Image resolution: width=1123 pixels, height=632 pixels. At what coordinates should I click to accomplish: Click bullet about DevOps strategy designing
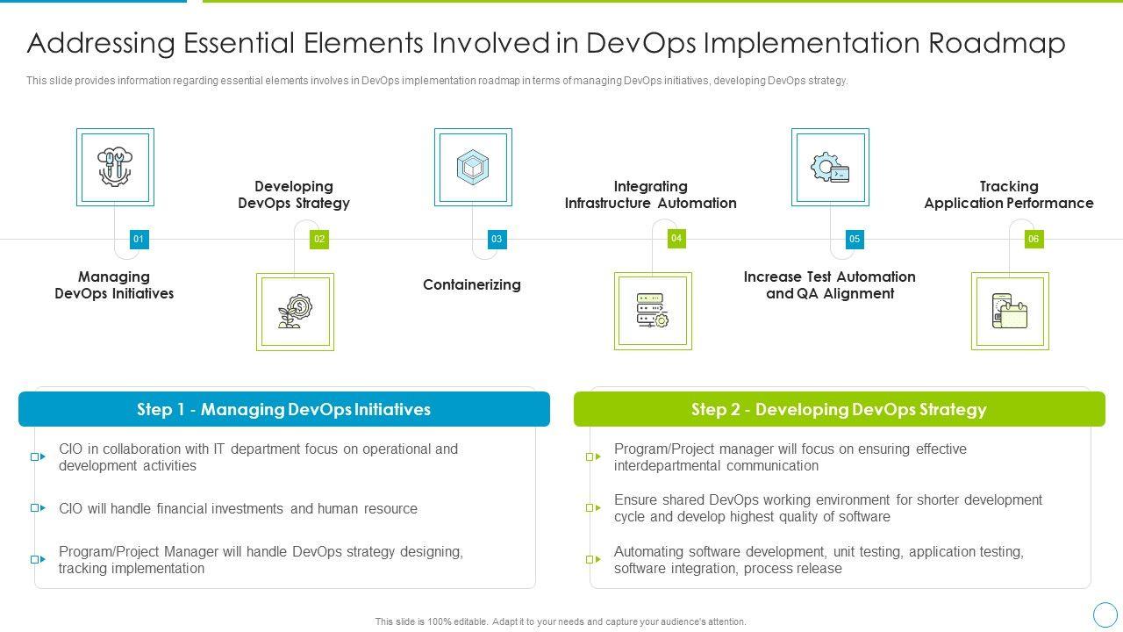[261, 560]
